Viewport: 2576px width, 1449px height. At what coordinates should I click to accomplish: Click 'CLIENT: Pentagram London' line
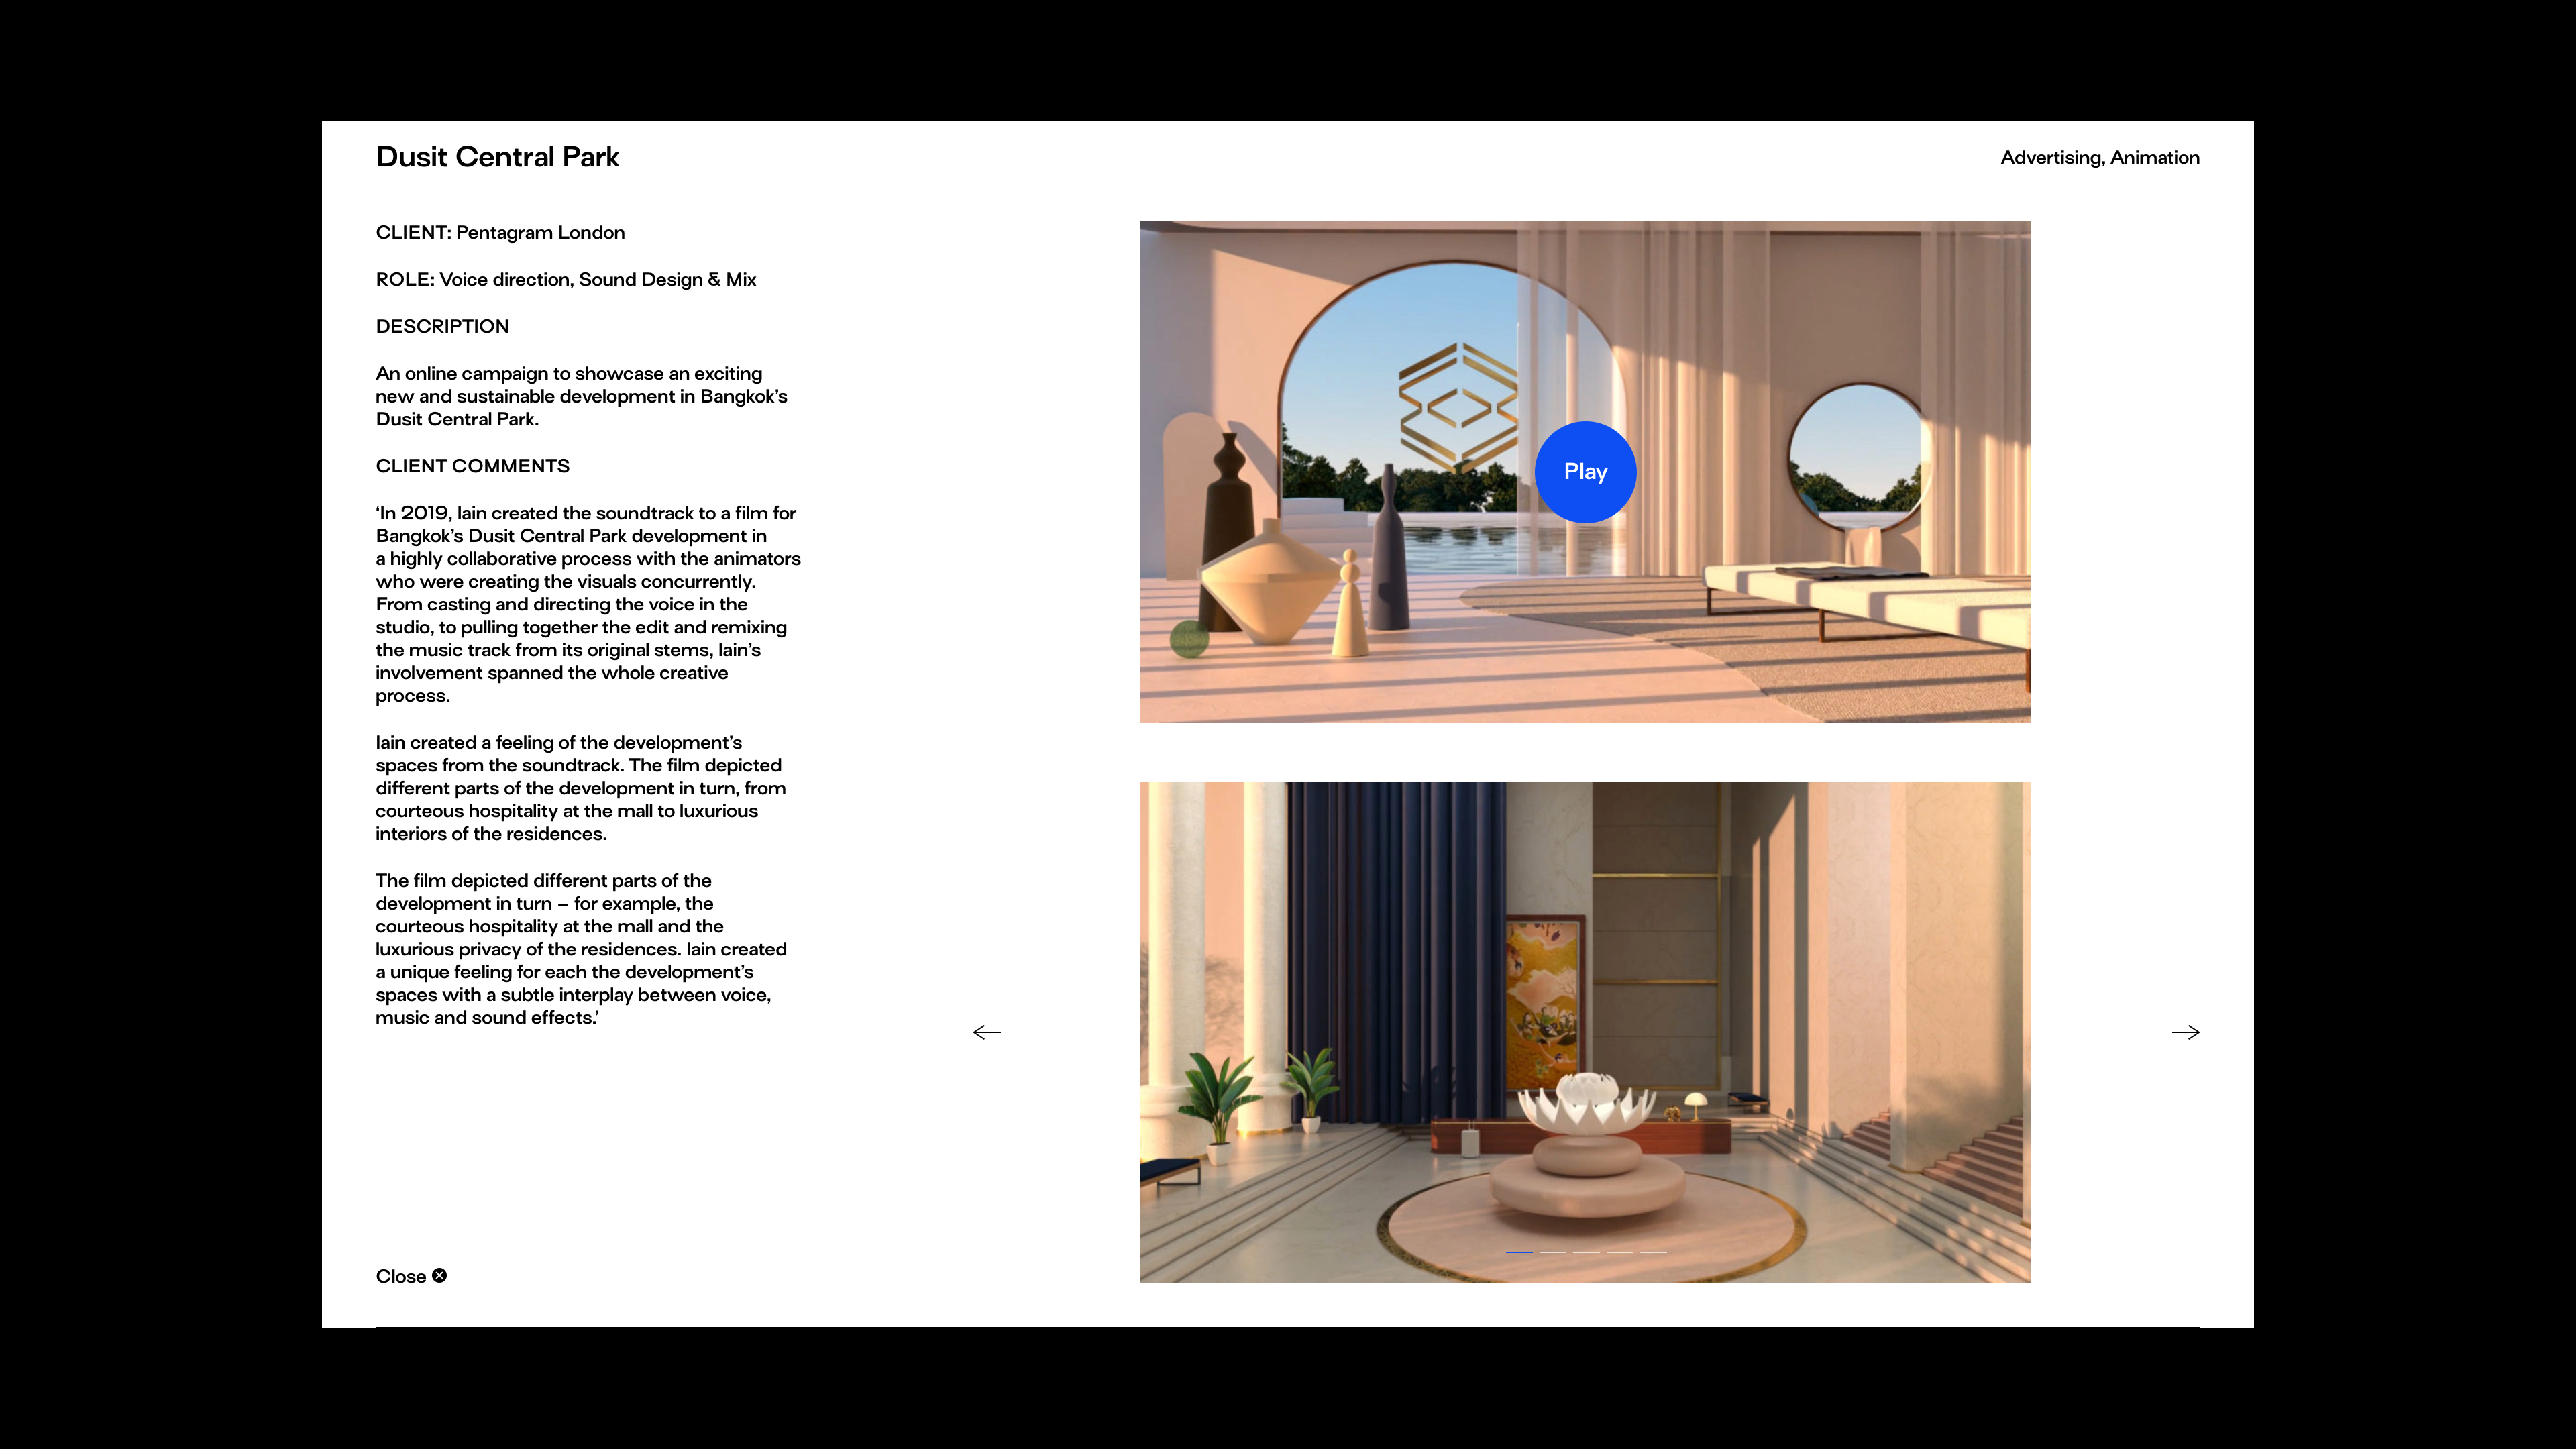(500, 233)
